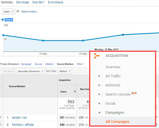159x128 pixels.
Task: Open Overview in the Acquisition menu
Action: tap(113, 67)
